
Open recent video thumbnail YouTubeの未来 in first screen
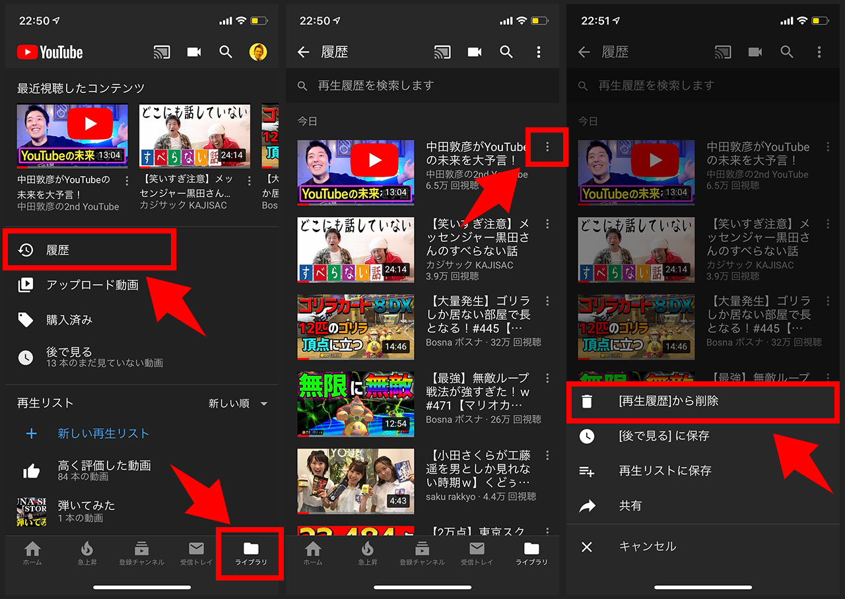tap(73, 135)
